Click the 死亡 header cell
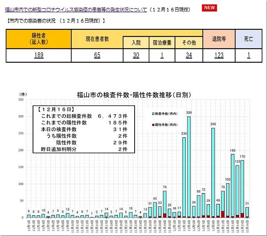This screenshot has height=236, width=267. [x=248, y=38]
